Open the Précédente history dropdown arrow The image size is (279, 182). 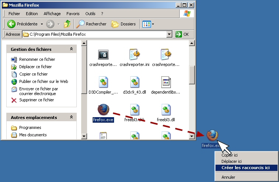[x=42, y=24]
